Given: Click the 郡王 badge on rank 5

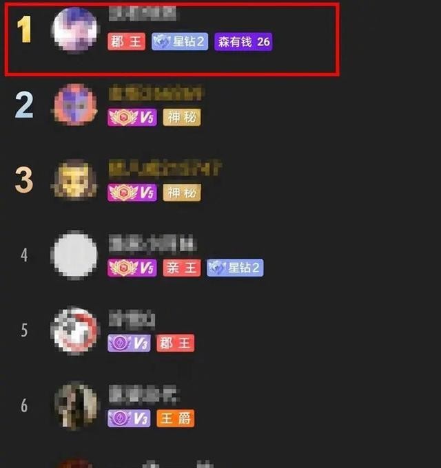Looking at the screenshot, I should tap(176, 343).
